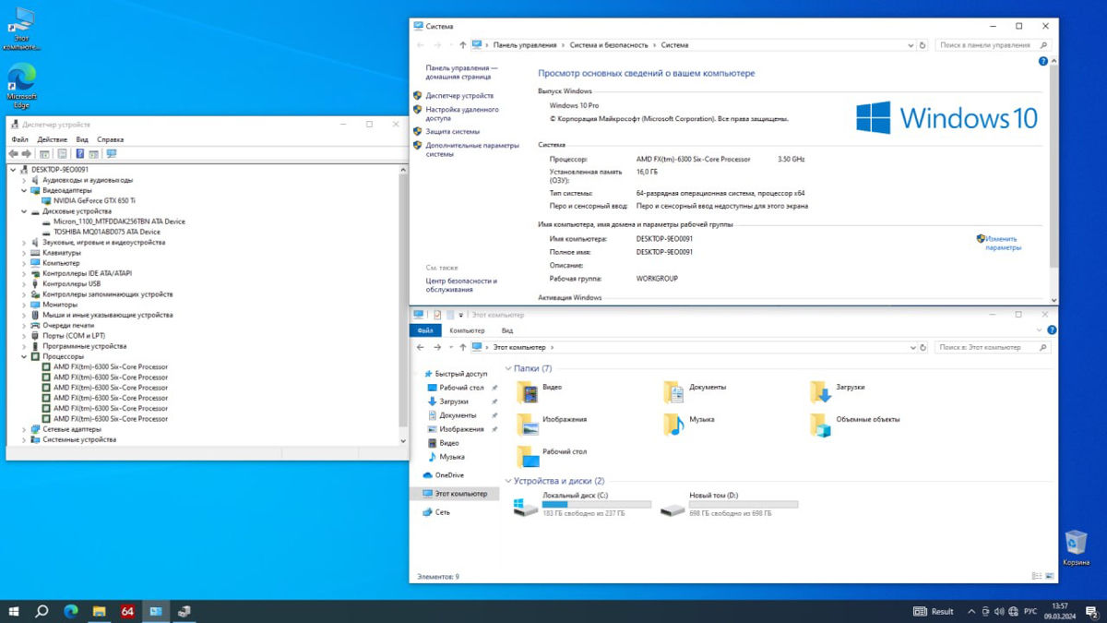Screen dimensions: 1107x623
Task: Collapse the Папки (7) group in Explorer
Action: click(508, 368)
